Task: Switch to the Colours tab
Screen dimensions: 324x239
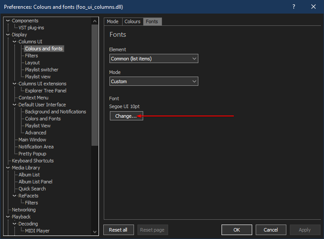Action: pyautogui.click(x=132, y=21)
